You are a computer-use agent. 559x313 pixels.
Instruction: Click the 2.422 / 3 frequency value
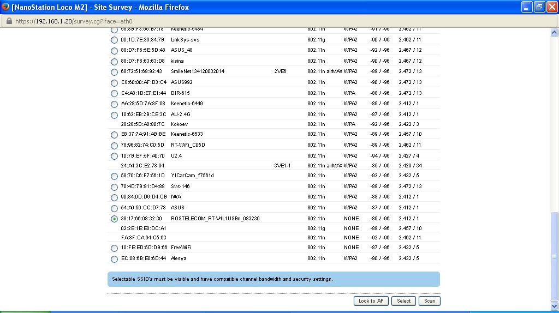tap(409, 124)
